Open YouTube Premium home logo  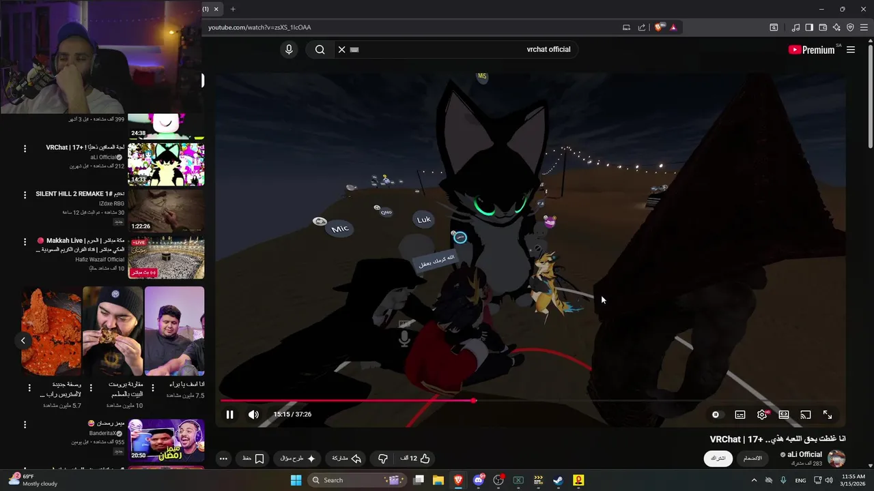click(x=811, y=50)
